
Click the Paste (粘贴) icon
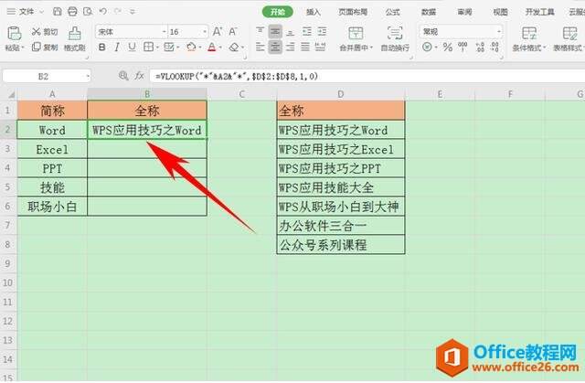point(14,34)
